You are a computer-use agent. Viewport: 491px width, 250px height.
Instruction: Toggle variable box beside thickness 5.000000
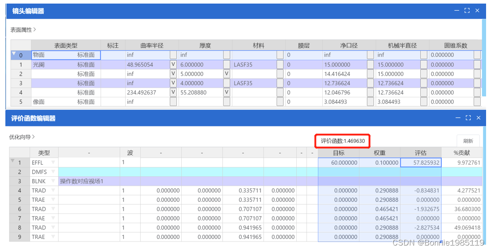pyautogui.click(x=227, y=74)
